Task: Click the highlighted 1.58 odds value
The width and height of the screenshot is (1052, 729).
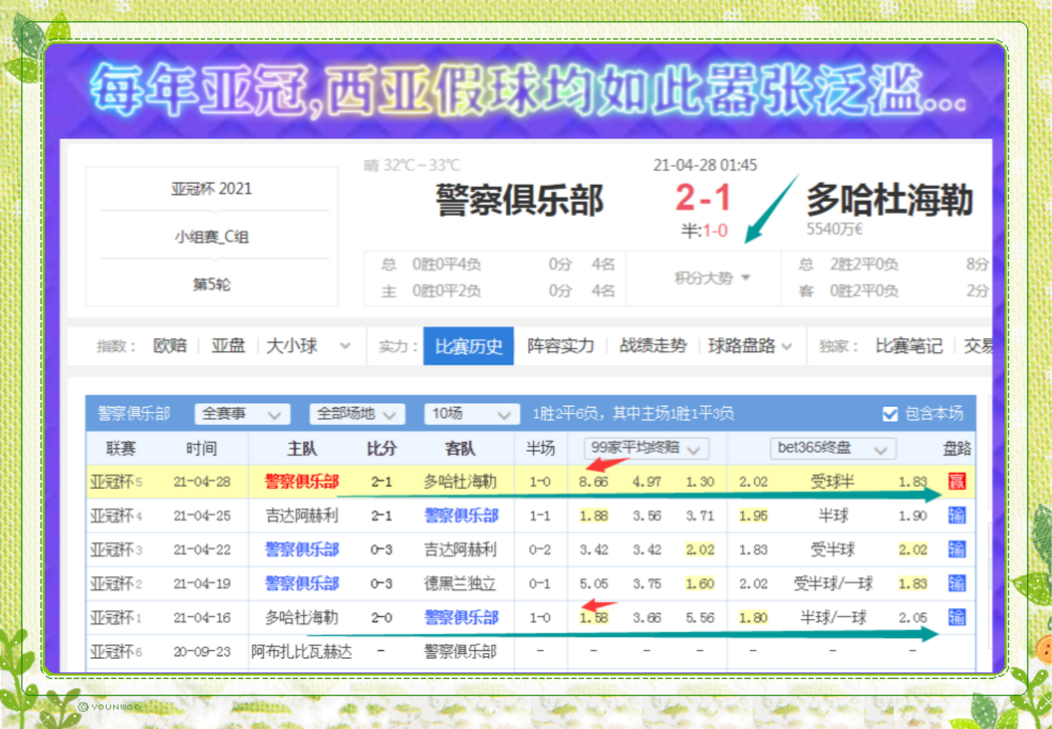Action: (x=594, y=618)
